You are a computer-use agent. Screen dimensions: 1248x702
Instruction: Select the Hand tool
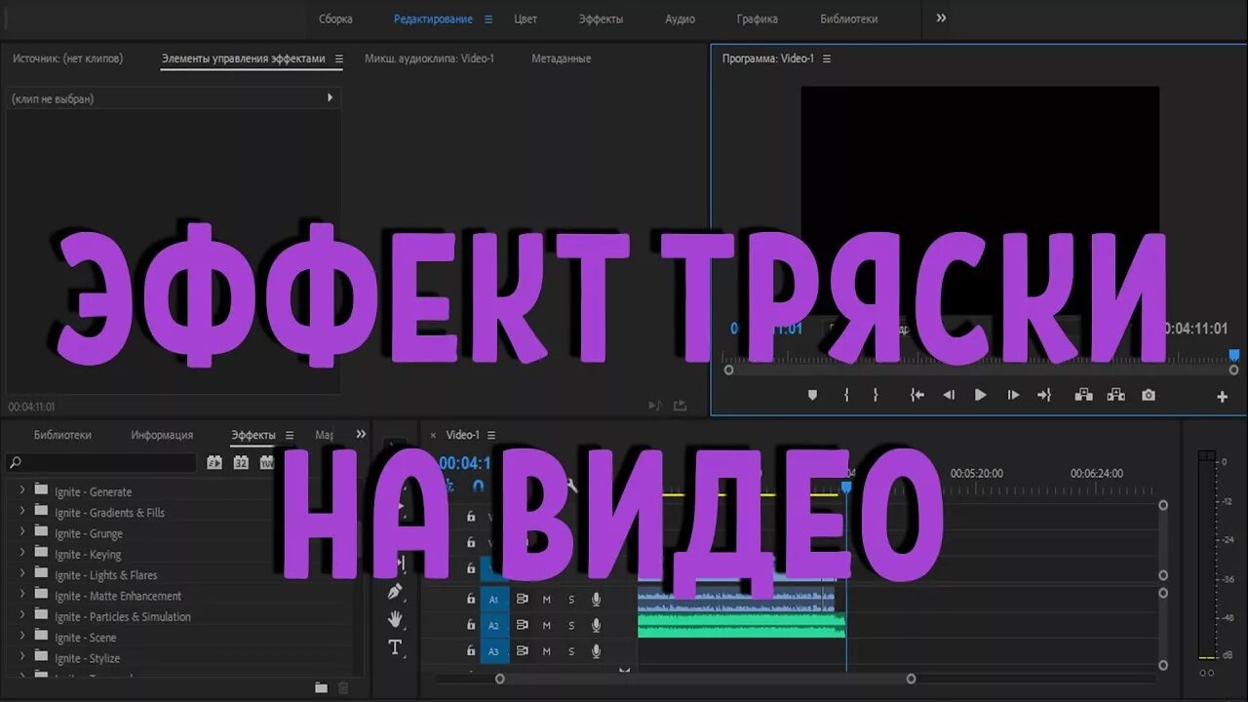pyautogui.click(x=395, y=619)
